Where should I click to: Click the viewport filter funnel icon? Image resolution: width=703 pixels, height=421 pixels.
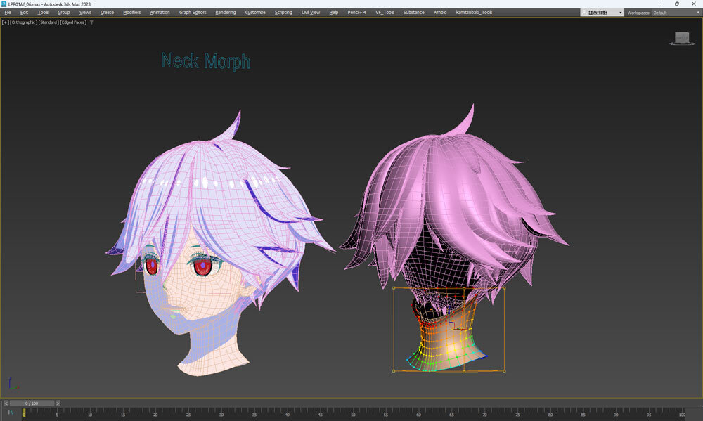pyautogui.click(x=92, y=22)
